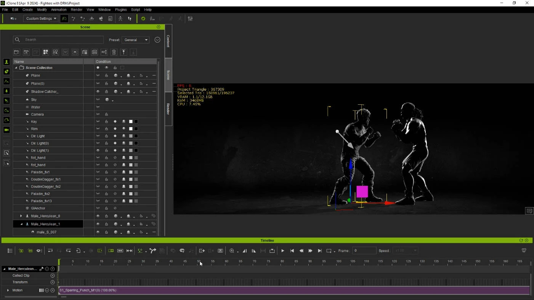
Task: Click the delete trash icon in Scene panel
Action: point(114,52)
